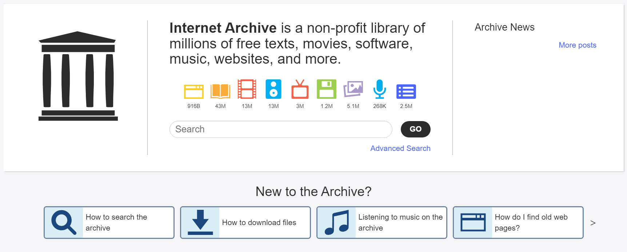
Task: Open 'How to search the archive' guide
Action: point(109,222)
